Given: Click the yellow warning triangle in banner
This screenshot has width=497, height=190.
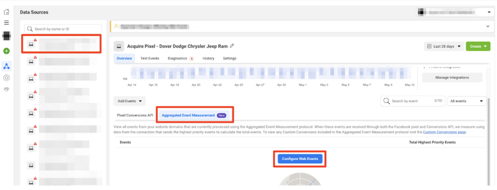Looking at the screenshot, I should click(116, 26).
